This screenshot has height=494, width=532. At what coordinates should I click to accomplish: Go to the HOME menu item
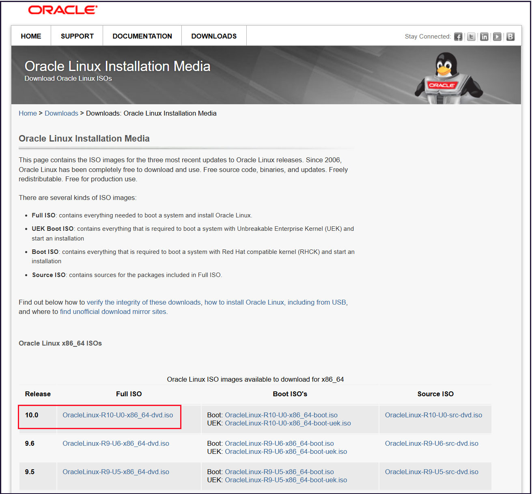31,36
